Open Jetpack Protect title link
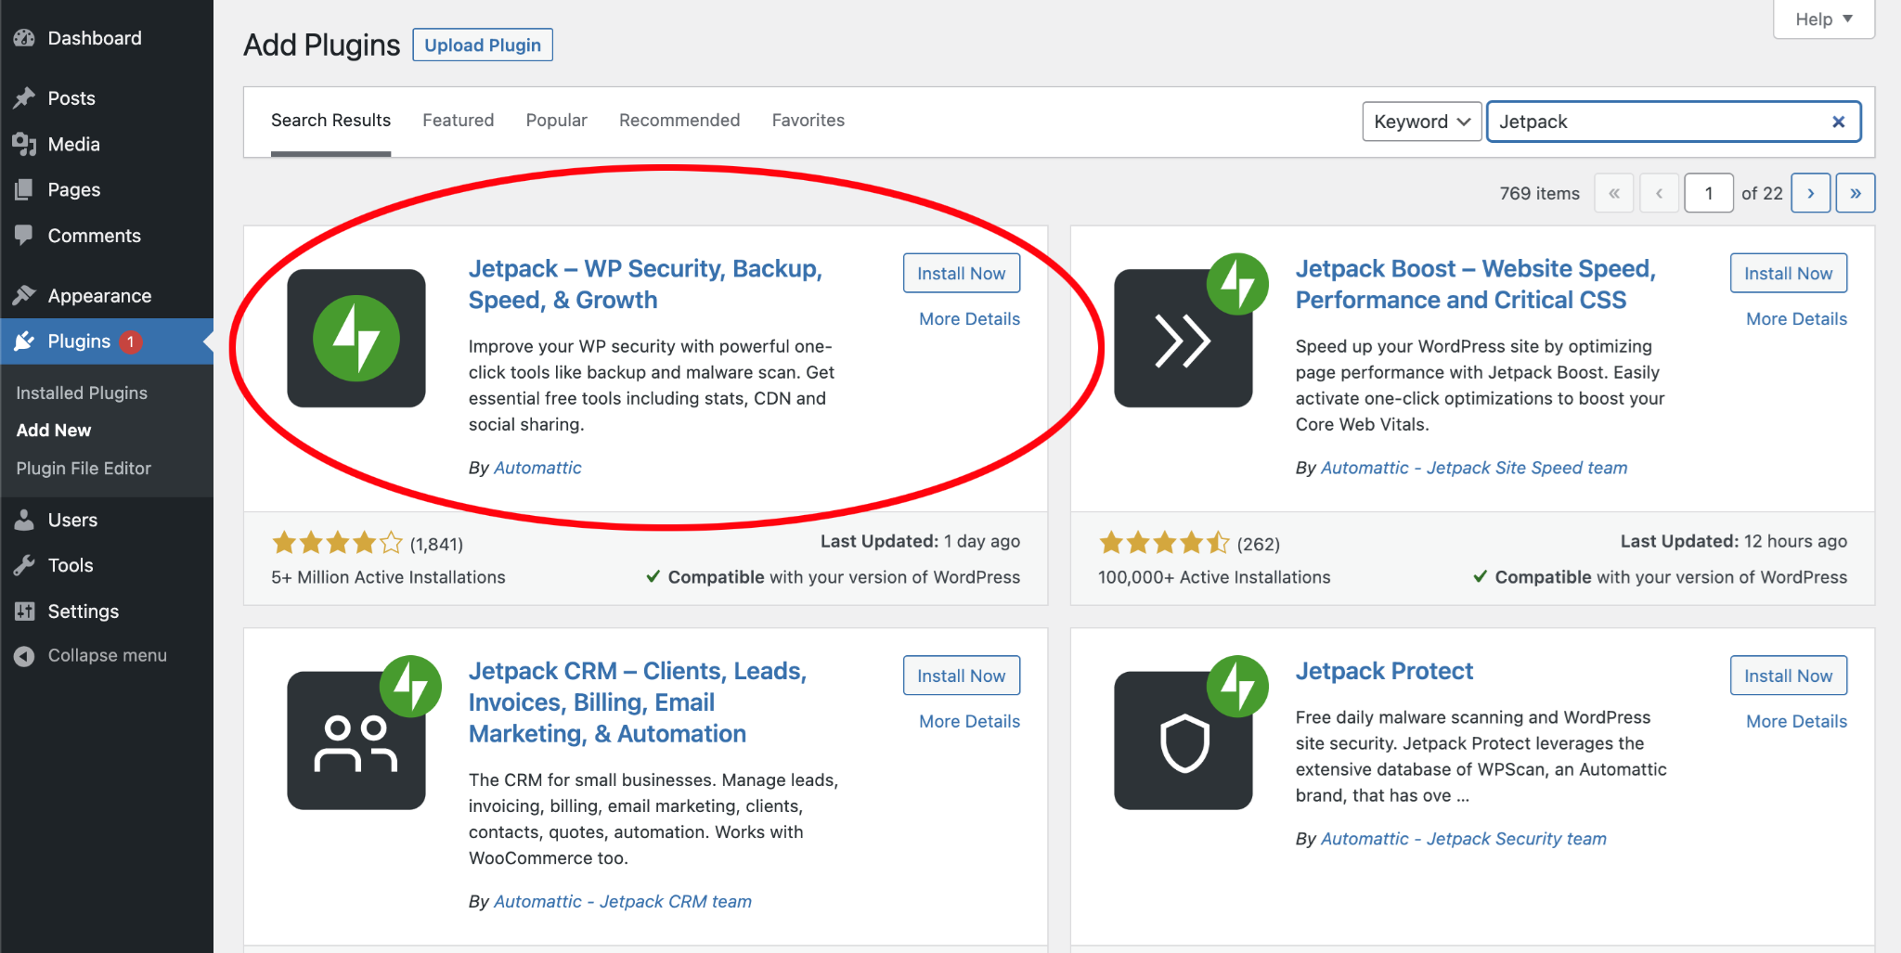Screen dimensions: 1901x953 tap(1384, 671)
